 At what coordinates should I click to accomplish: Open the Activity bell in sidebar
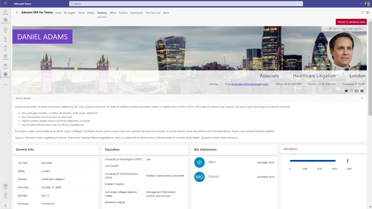coord(5,11)
